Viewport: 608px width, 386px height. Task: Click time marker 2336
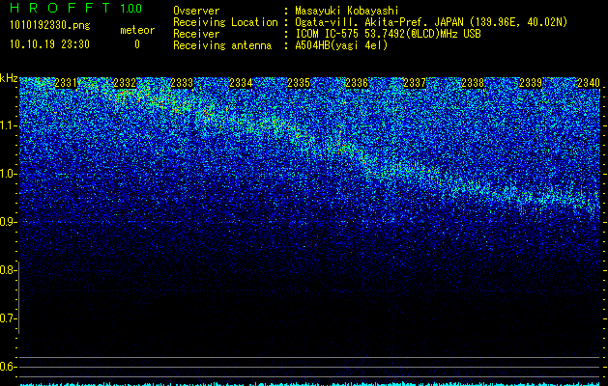coord(357,83)
